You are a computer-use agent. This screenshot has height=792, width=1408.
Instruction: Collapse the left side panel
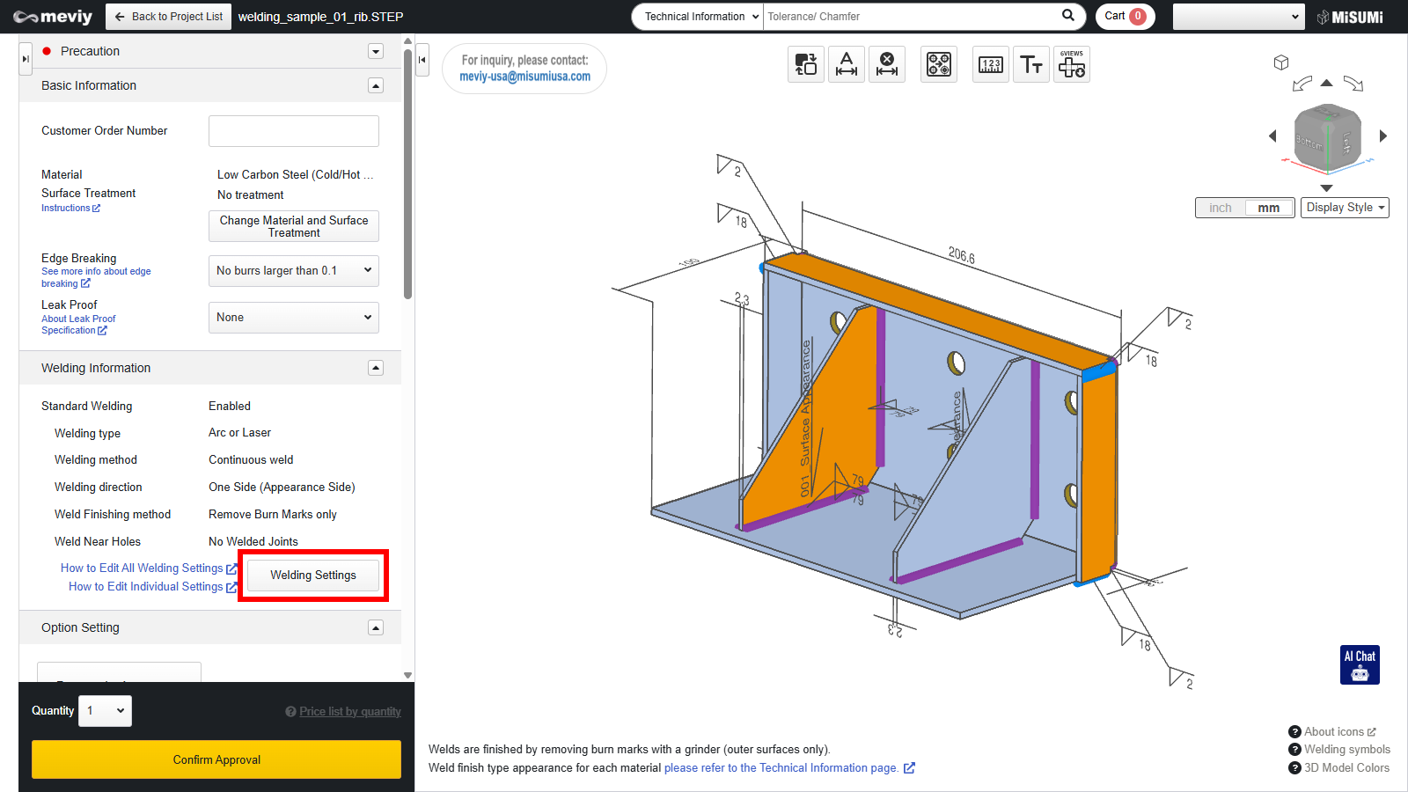(x=422, y=60)
